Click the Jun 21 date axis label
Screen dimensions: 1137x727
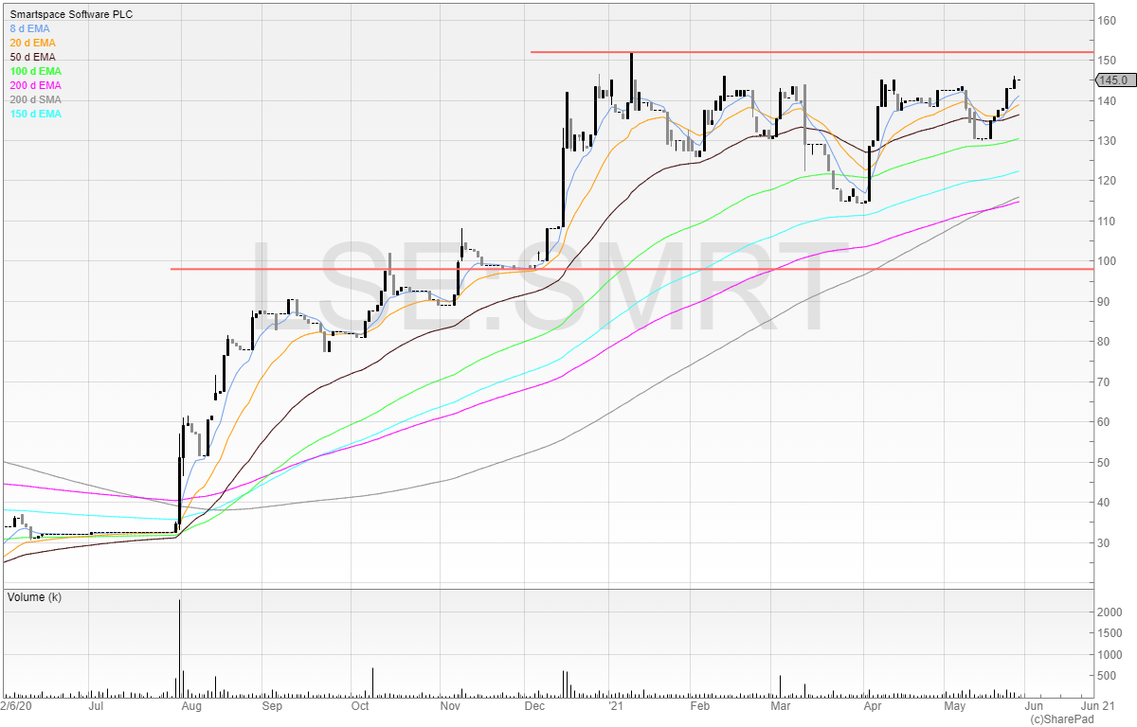[x=1096, y=706]
